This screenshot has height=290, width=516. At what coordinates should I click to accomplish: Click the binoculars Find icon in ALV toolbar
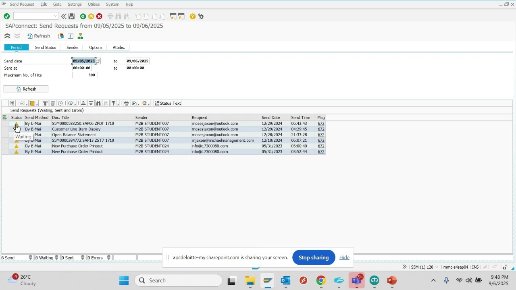pyautogui.click(x=98, y=103)
